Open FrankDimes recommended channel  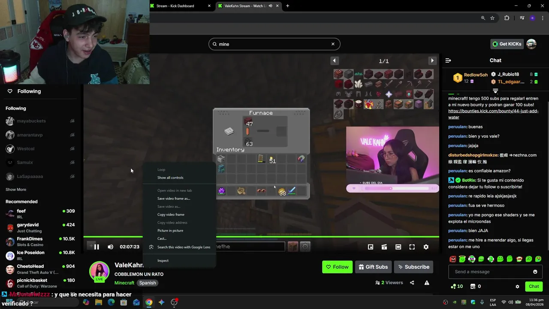pyautogui.click(x=41, y=241)
